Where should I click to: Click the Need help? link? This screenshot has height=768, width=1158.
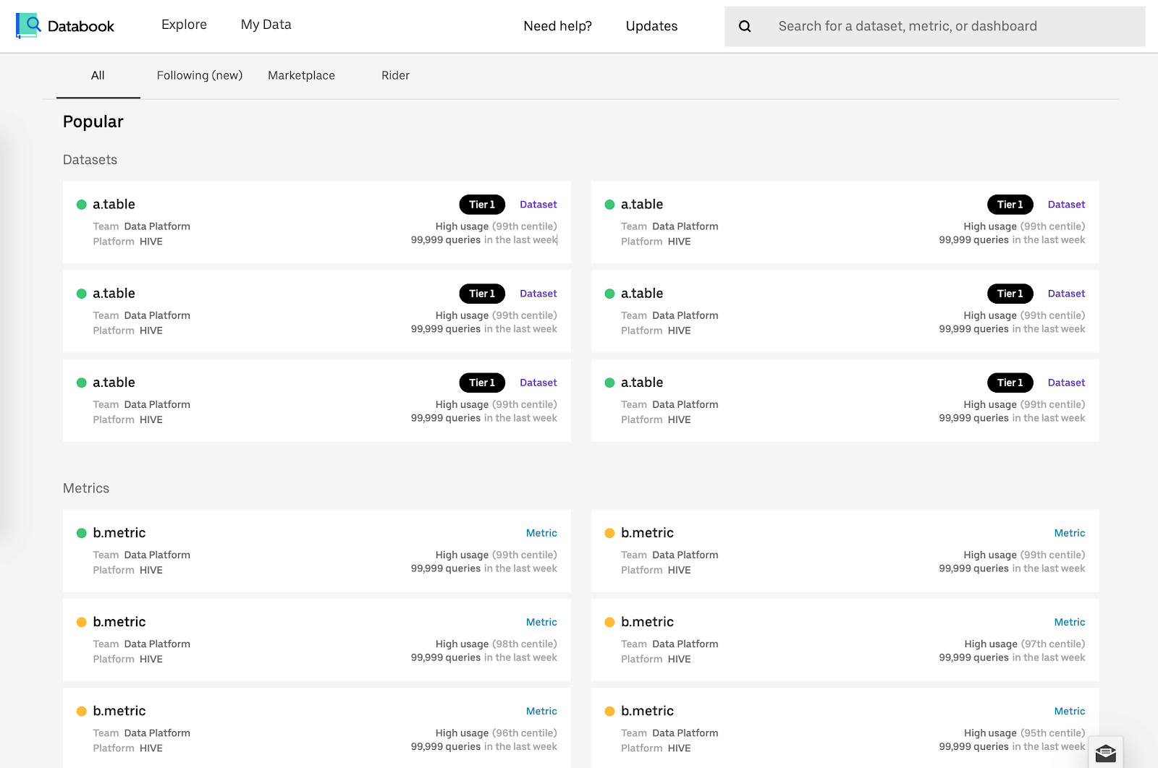[557, 26]
